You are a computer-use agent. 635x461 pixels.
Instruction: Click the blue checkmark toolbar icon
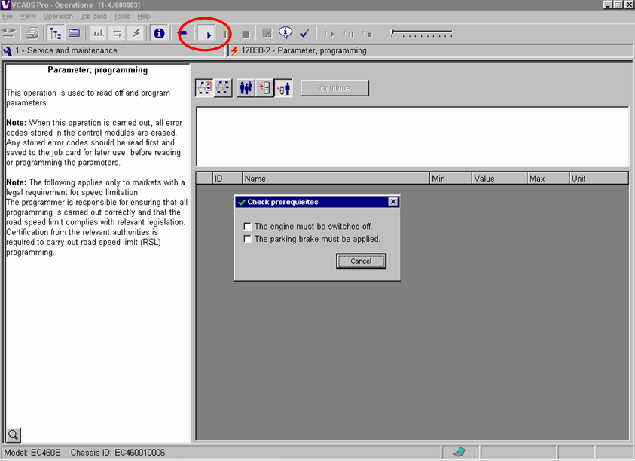[x=304, y=33]
